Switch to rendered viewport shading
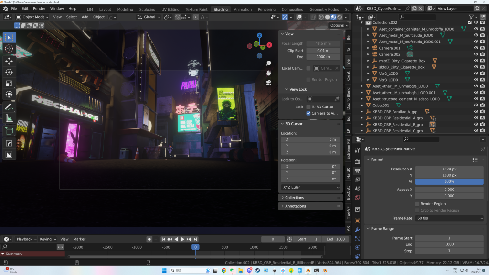Screen dimensions: 489x275 pyautogui.click(x=340, y=17)
